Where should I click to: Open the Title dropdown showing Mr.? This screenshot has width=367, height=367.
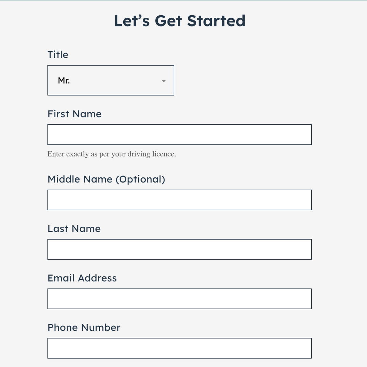tap(110, 80)
